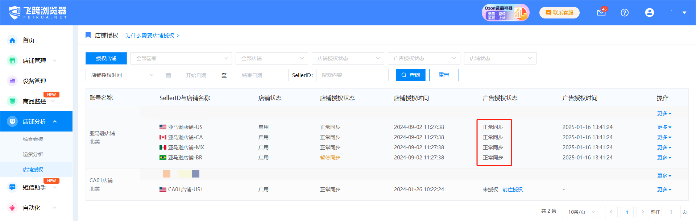
Task: Click the orange color block under CA01店铺
Action: 167,174
